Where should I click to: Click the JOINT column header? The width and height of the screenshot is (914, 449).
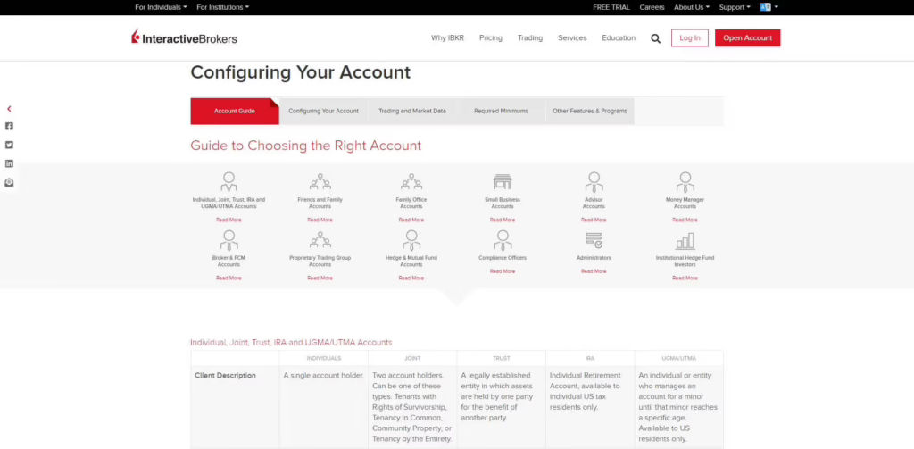coord(412,358)
